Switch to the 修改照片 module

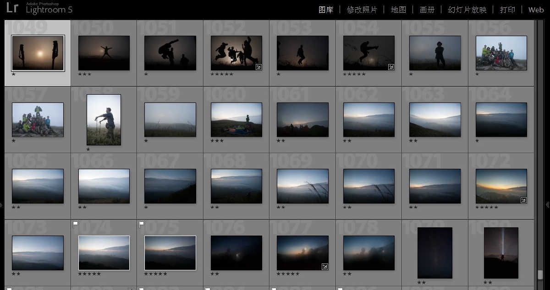coord(362,10)
